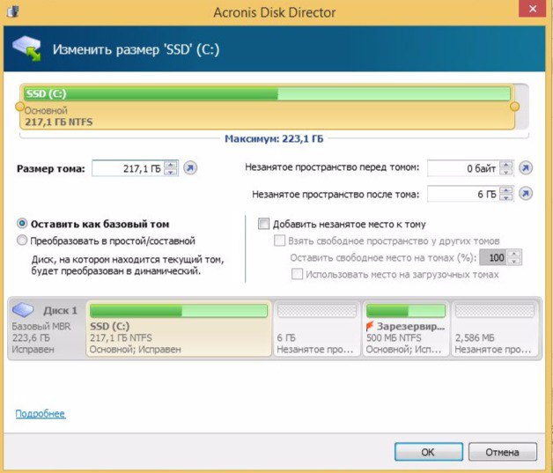Click right resize handle of SSD volume
The image size is (553, 473).
(514, 107)
